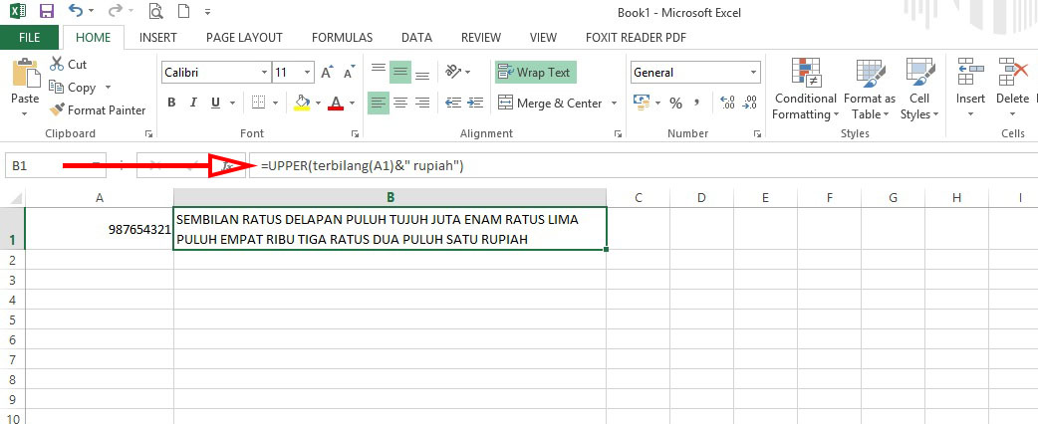
Task: Open Format as Table gallery
Action: click(x=870, y=90)
